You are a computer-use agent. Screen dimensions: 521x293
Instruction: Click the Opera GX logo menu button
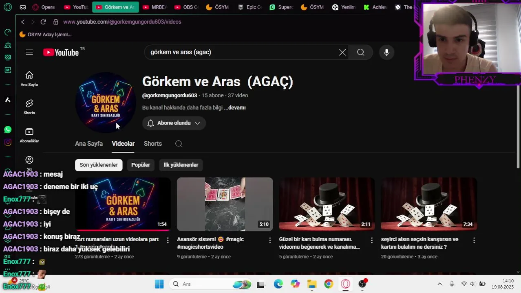click(8, 7)
